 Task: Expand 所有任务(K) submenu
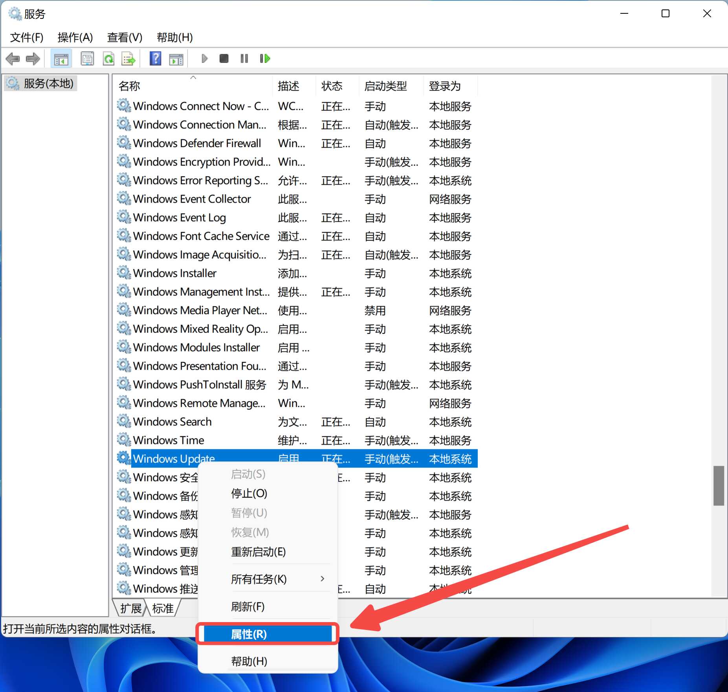pyautogui.click(x=268, y=579)
